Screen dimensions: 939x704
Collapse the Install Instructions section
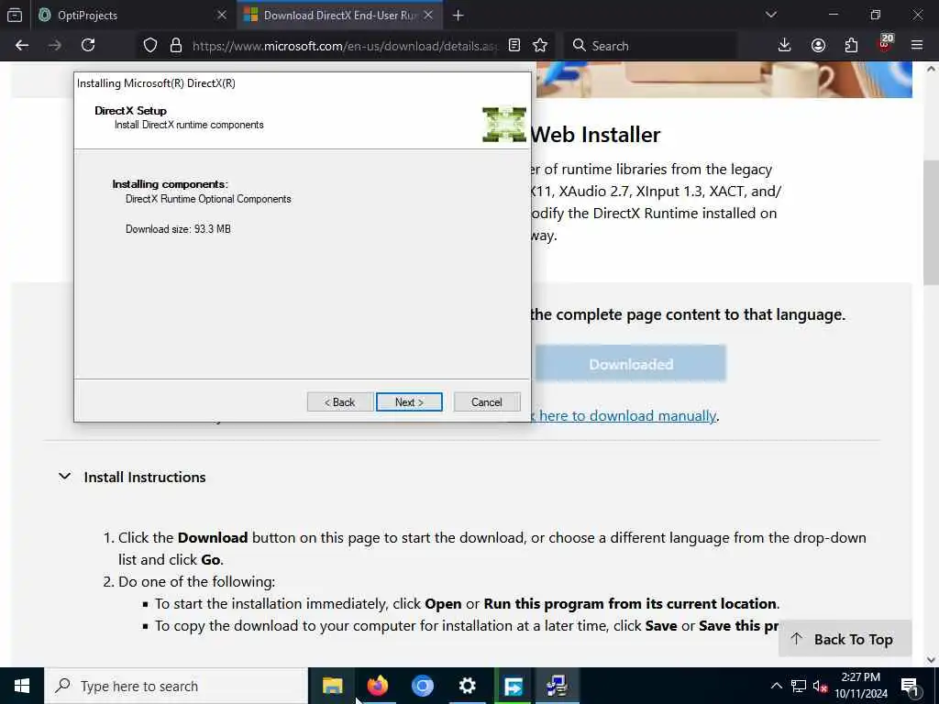coord(65,477)
